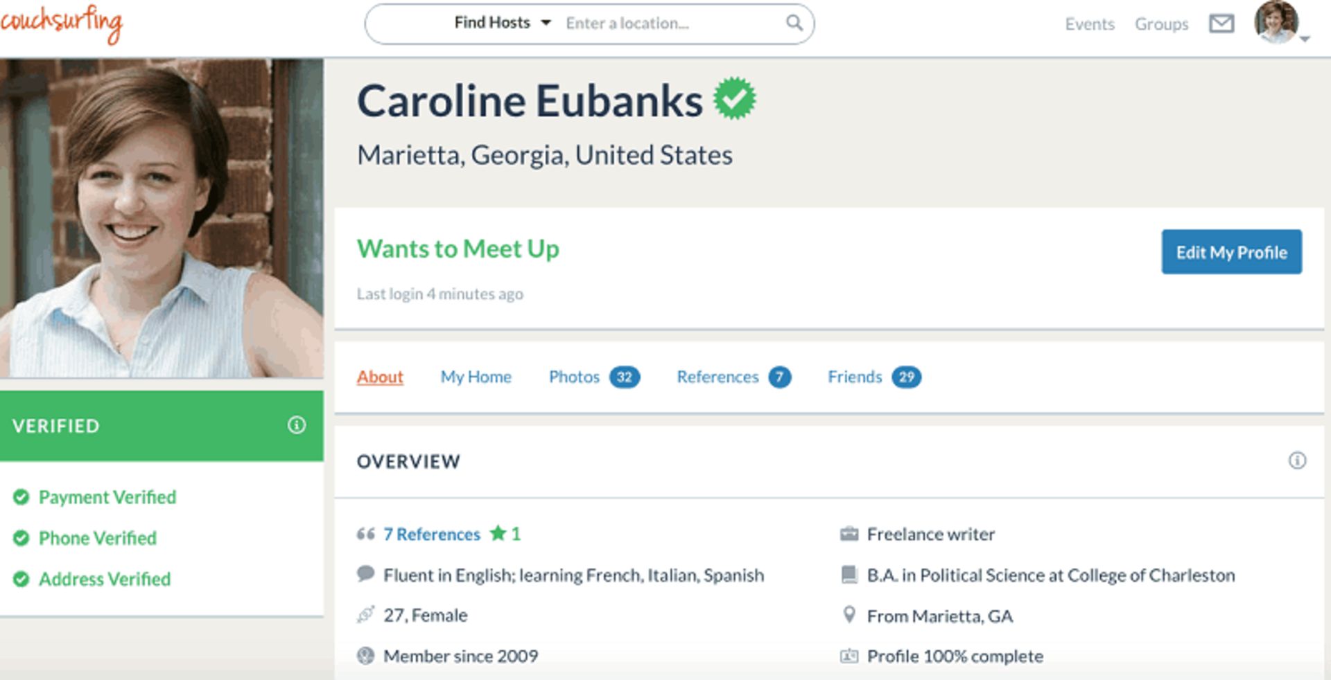The height and width of the screenshot is (680, 1331).
Task: Click the Address Verified checkmark
Action: tap(21, 579)
